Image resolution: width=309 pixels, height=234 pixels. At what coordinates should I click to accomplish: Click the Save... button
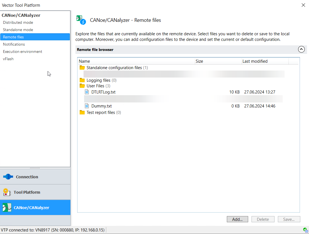coord(289,219)
